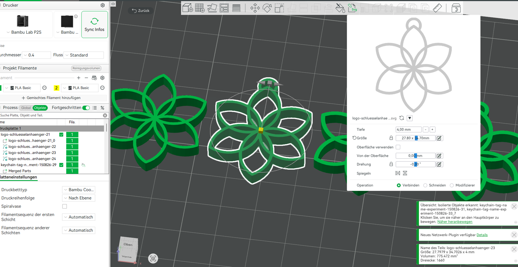Image resolution: width=518 pixels, height=267 pixels.
Task: Click the Add model cube icon
Action: (188, 8)
